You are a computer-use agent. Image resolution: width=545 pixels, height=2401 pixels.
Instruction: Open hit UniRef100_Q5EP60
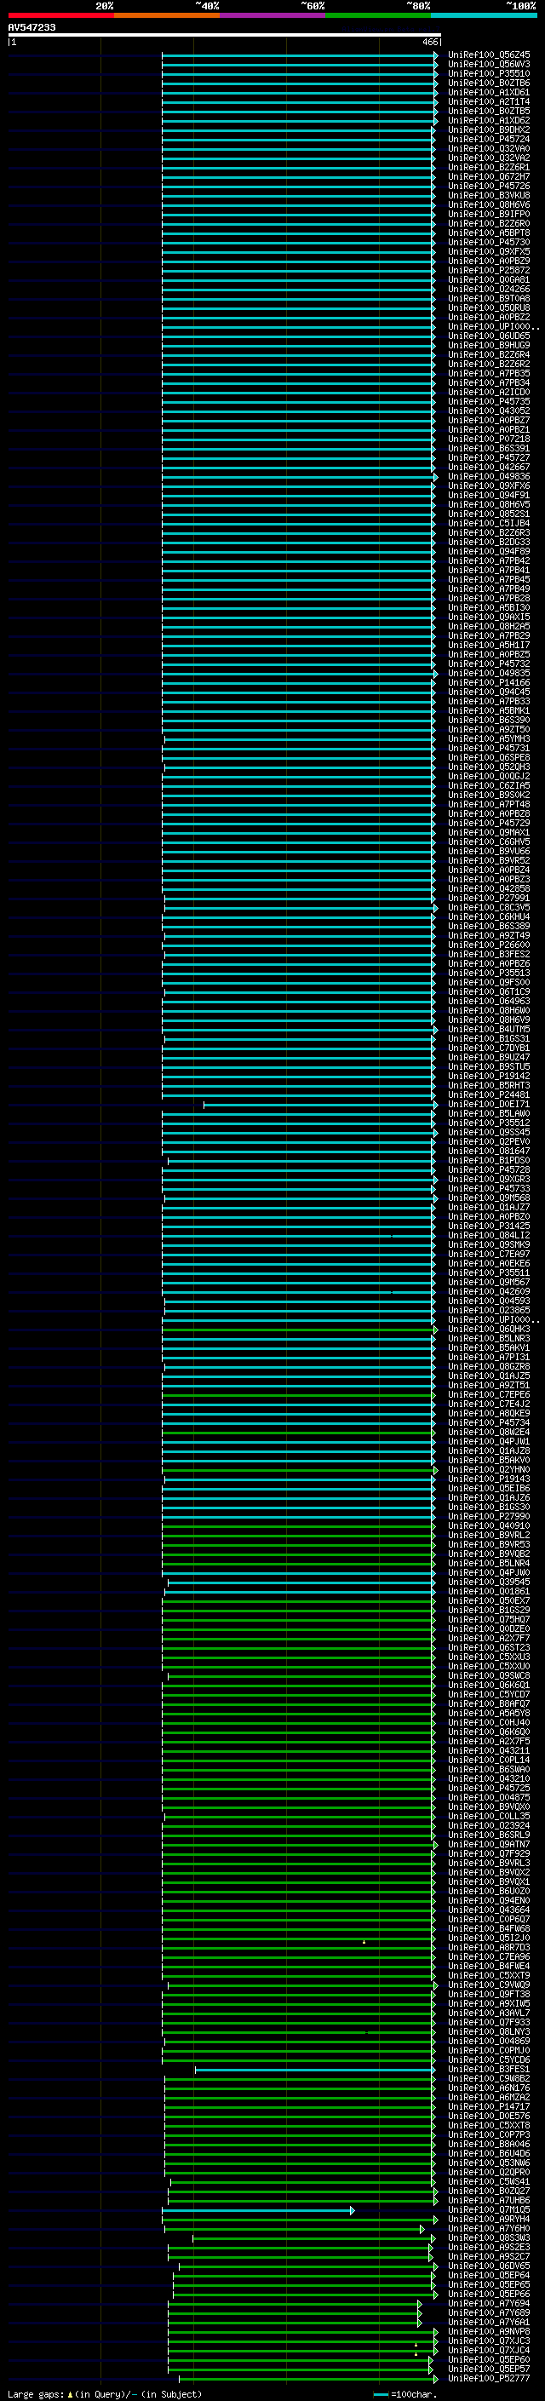point(488,2360)
